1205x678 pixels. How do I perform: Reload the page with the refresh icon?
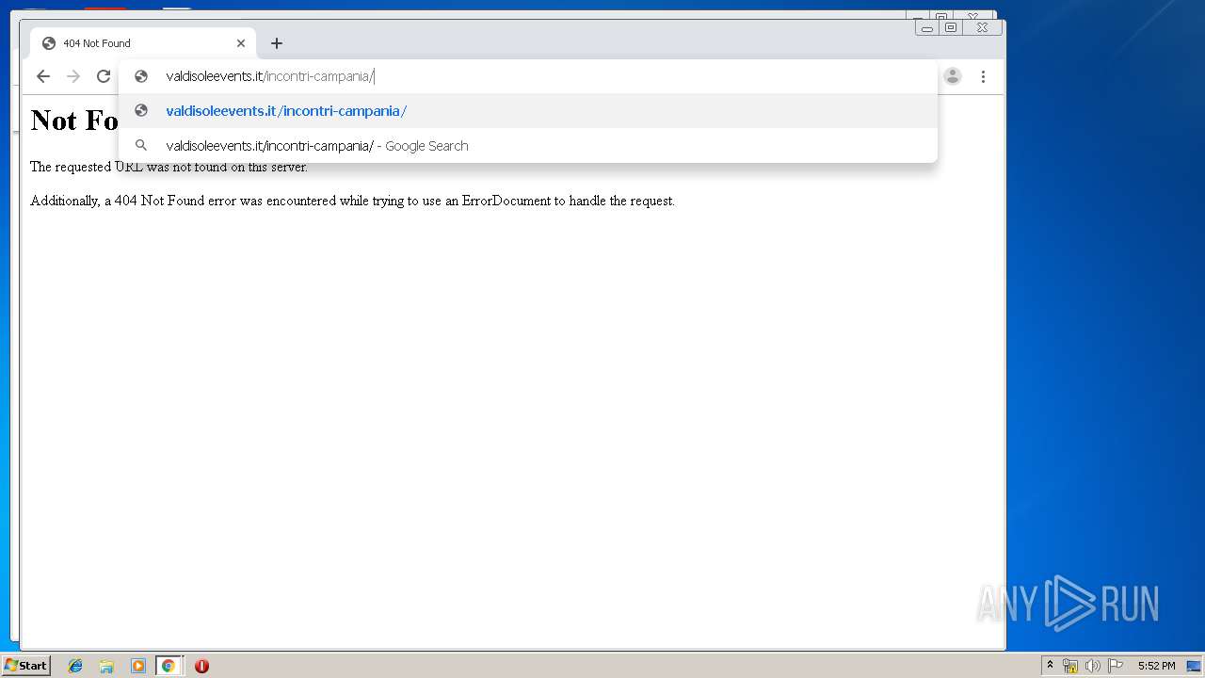pyautogui.click(x=104, y=76)
